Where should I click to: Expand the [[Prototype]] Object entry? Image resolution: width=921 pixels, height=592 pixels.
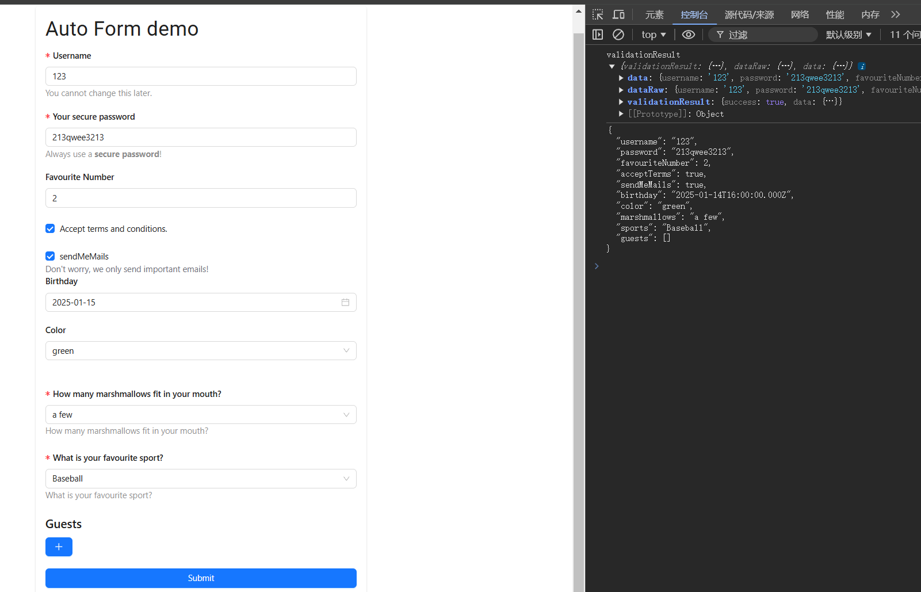click(621, 114)
